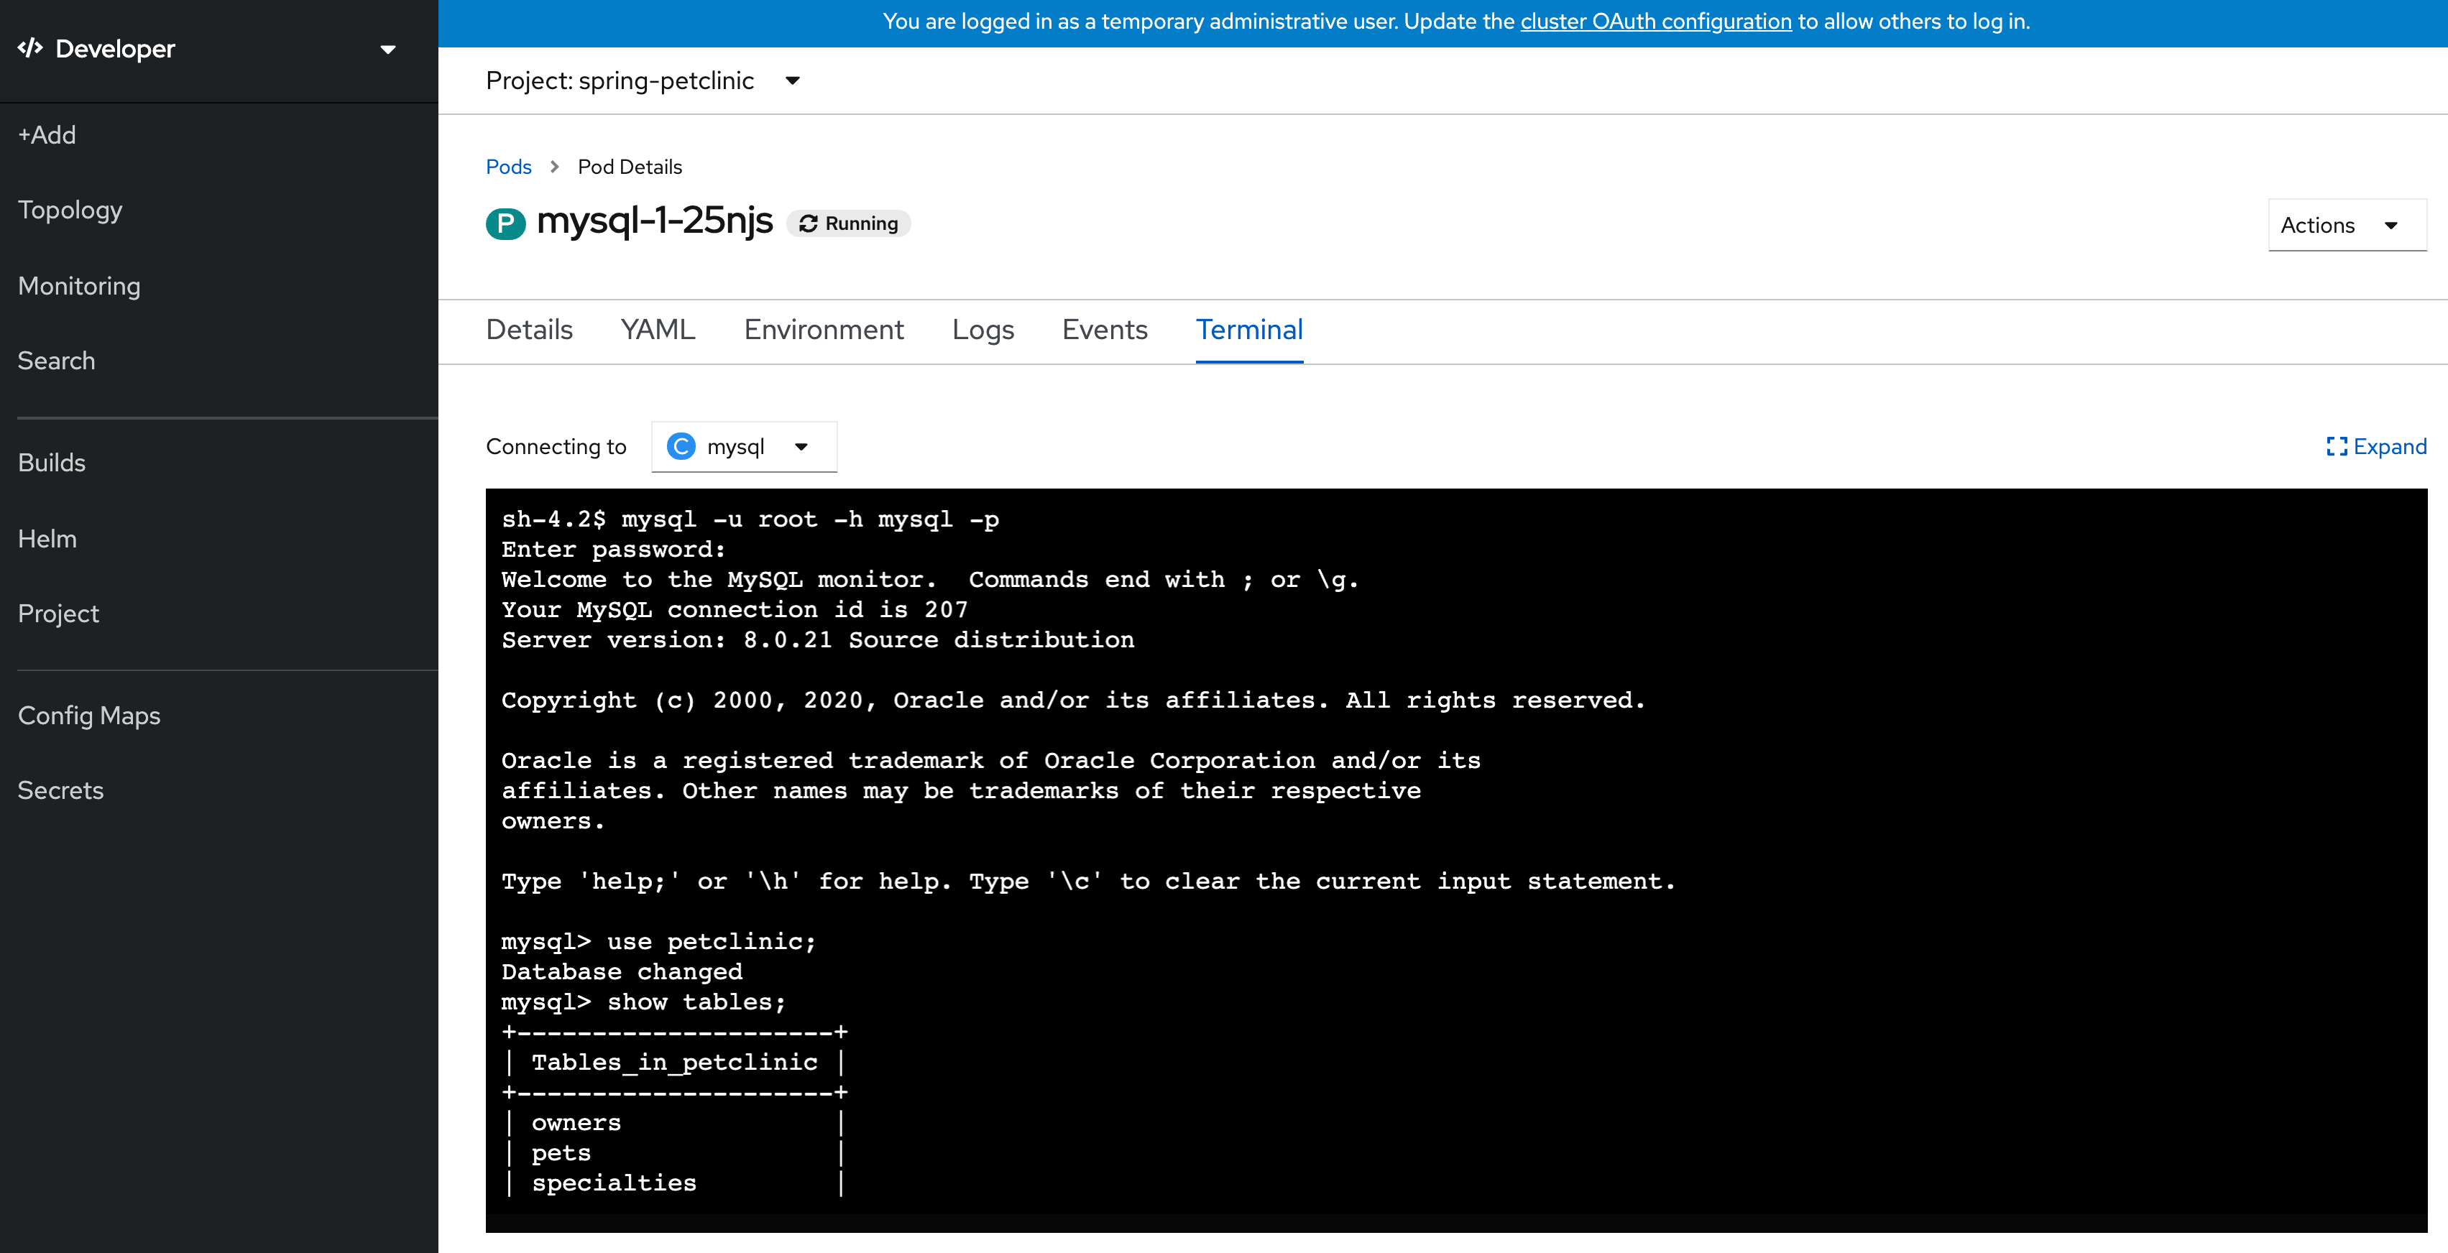Click the Expand terminal button
Viewport: 2448px width, 1253px height.
(x=2375, y=446)
